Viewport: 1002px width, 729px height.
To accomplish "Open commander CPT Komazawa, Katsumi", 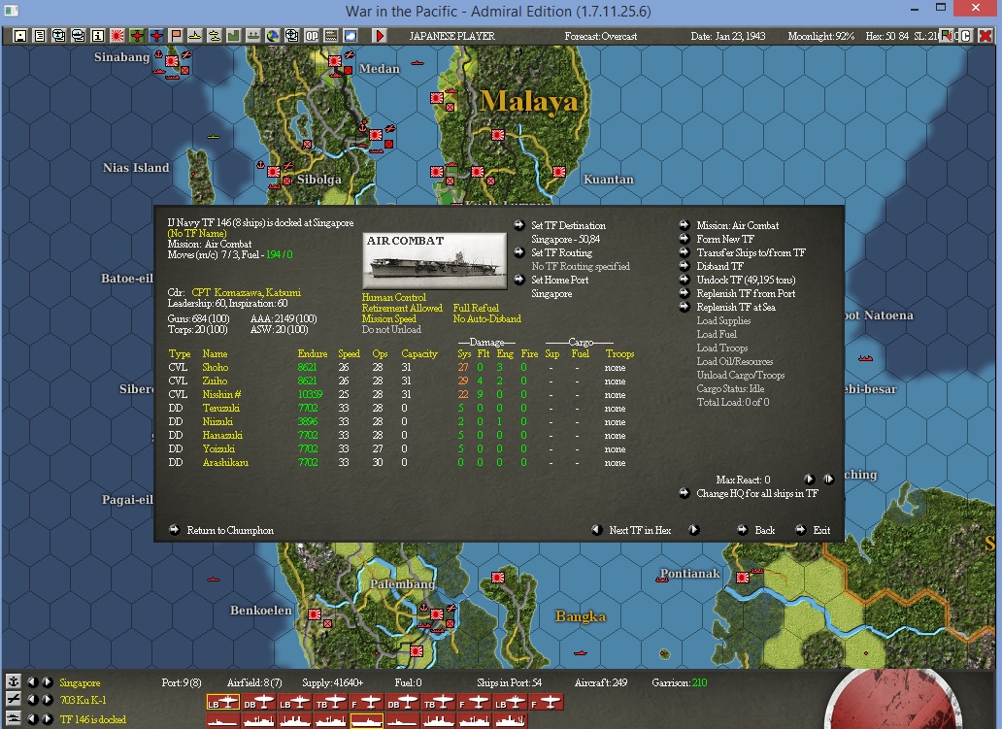I will (x=246, y=292).
